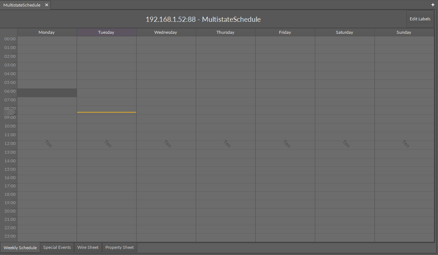
Task: Click the schedule title showing 192.168.1.52:88
Action: point(203,19)
